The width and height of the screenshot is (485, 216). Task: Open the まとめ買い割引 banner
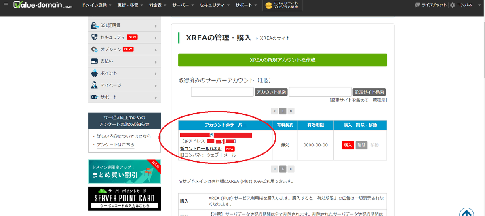(x=124, y=172)
